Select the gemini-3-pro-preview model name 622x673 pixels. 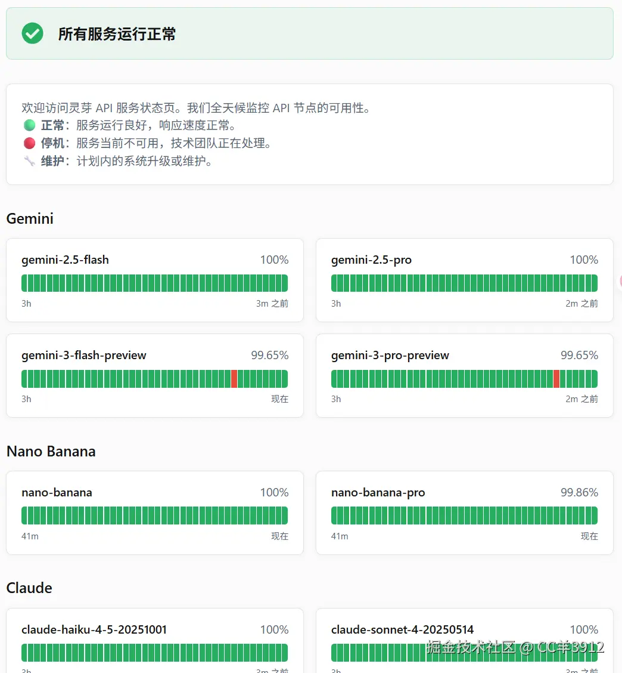pos(390,356)
